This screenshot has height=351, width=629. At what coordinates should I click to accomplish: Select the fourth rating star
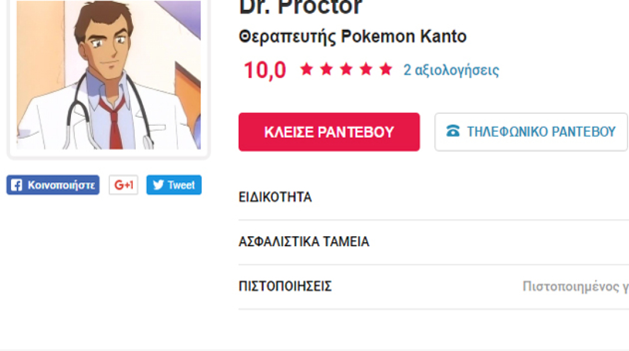point(366,70)
